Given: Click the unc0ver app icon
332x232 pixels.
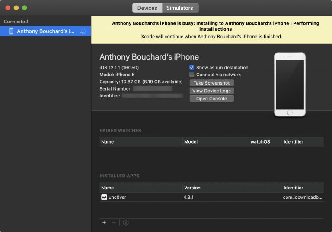Looking at the screenshot, I should click(x=104, y=197).
